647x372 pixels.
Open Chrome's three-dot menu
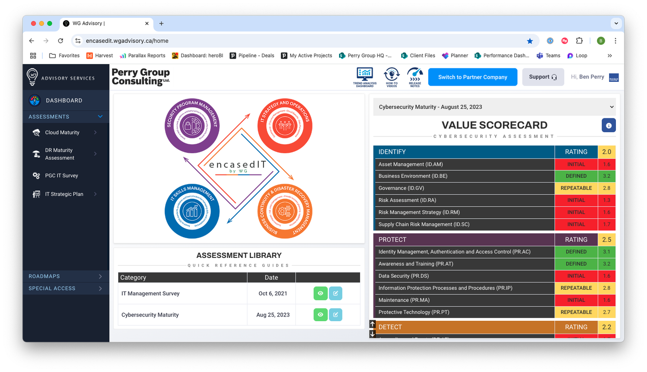coord(616,41)
